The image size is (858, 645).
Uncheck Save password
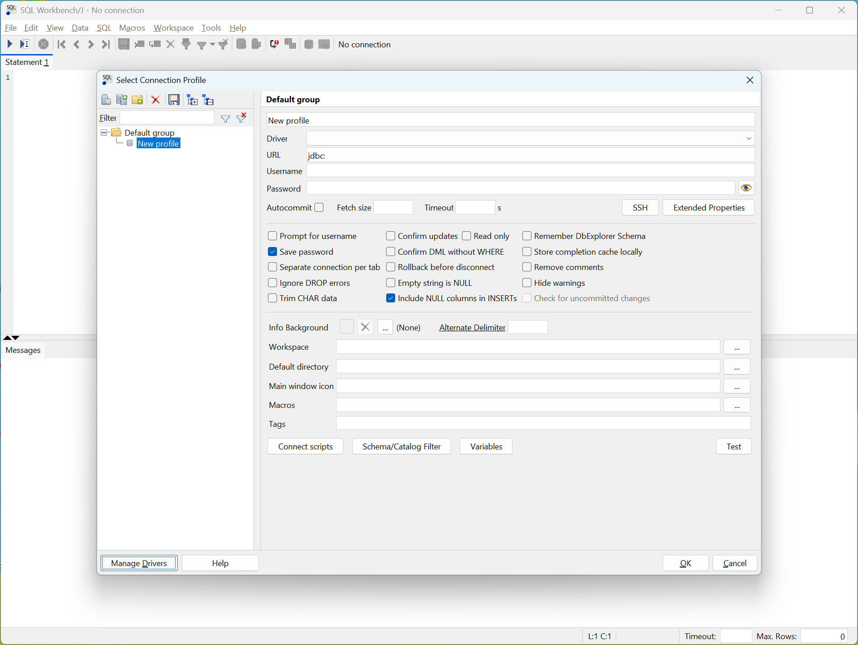(272, 252)
